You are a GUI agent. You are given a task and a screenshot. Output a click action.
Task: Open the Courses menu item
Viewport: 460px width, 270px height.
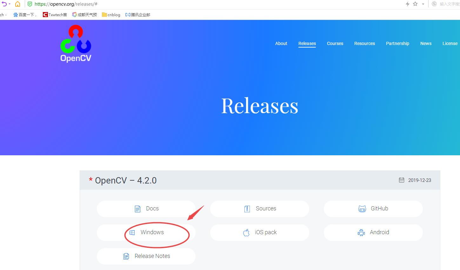tap(335, 43)
